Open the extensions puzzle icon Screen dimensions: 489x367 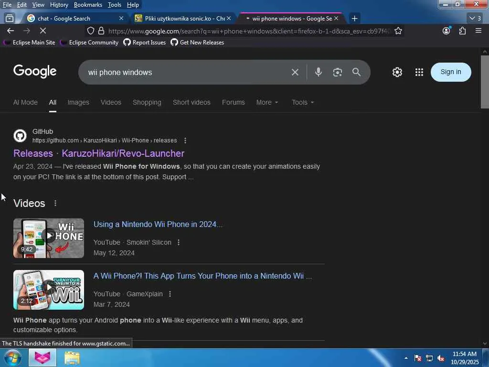coord(462,31)
